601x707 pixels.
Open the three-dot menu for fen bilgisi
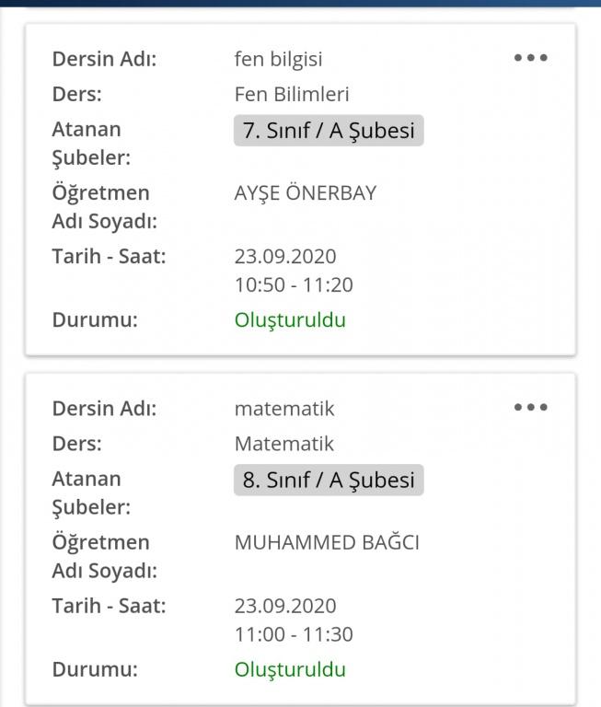[x=531, y=58]
